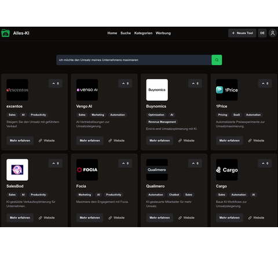The width and height of the screenshot is (278, 255).
Task: Focus the search query input field
Action: [x=134, y=60]
